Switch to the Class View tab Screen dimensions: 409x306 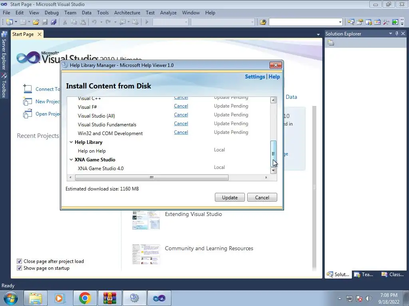pyautogui.click(x=393, y=275)
